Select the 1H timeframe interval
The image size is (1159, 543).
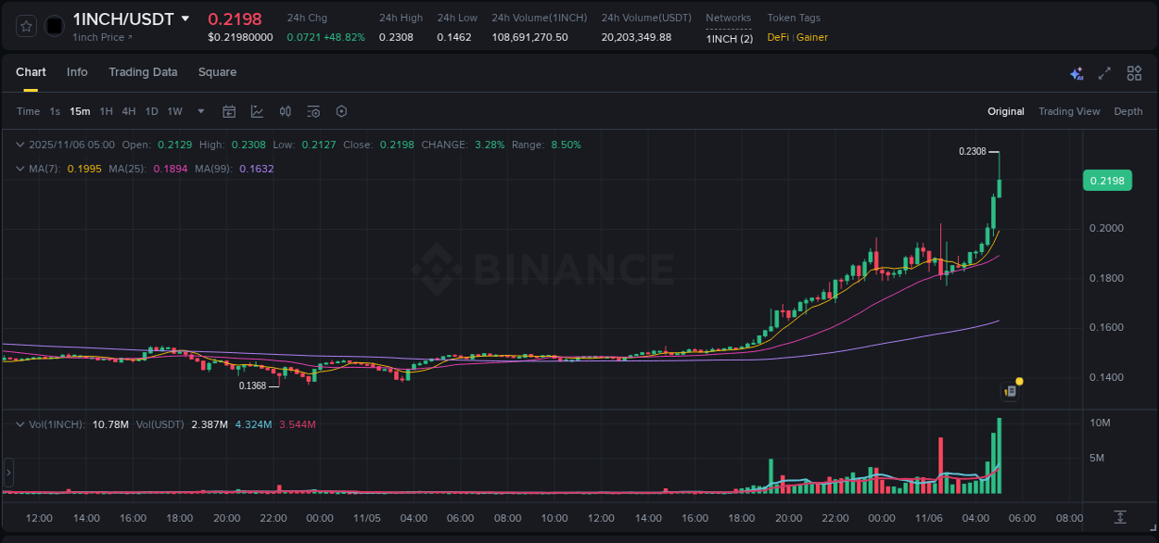(x=107, y=111)
